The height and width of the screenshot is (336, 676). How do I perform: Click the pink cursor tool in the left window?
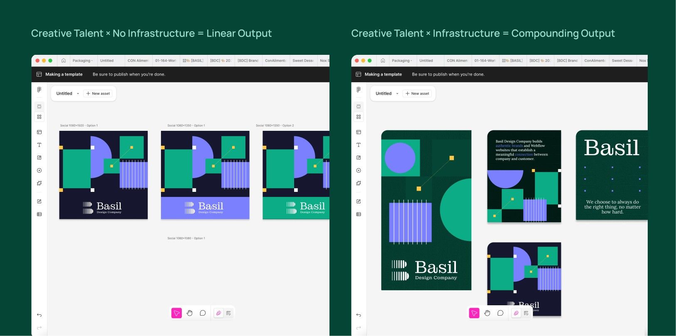point(176,313)
